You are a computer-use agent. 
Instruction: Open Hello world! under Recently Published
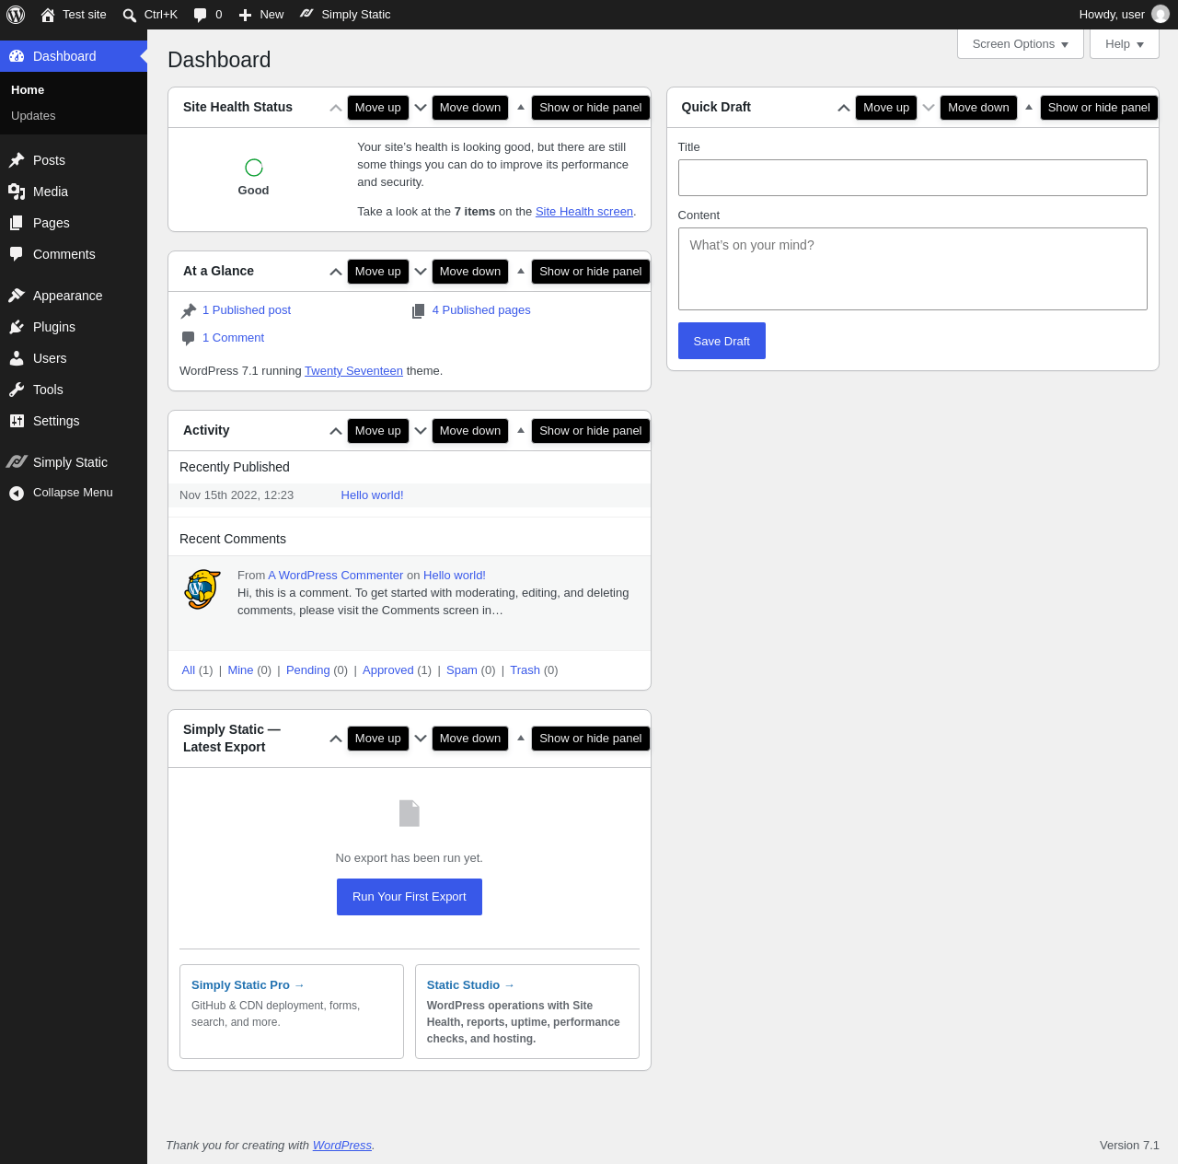click(x=372, y=495)
